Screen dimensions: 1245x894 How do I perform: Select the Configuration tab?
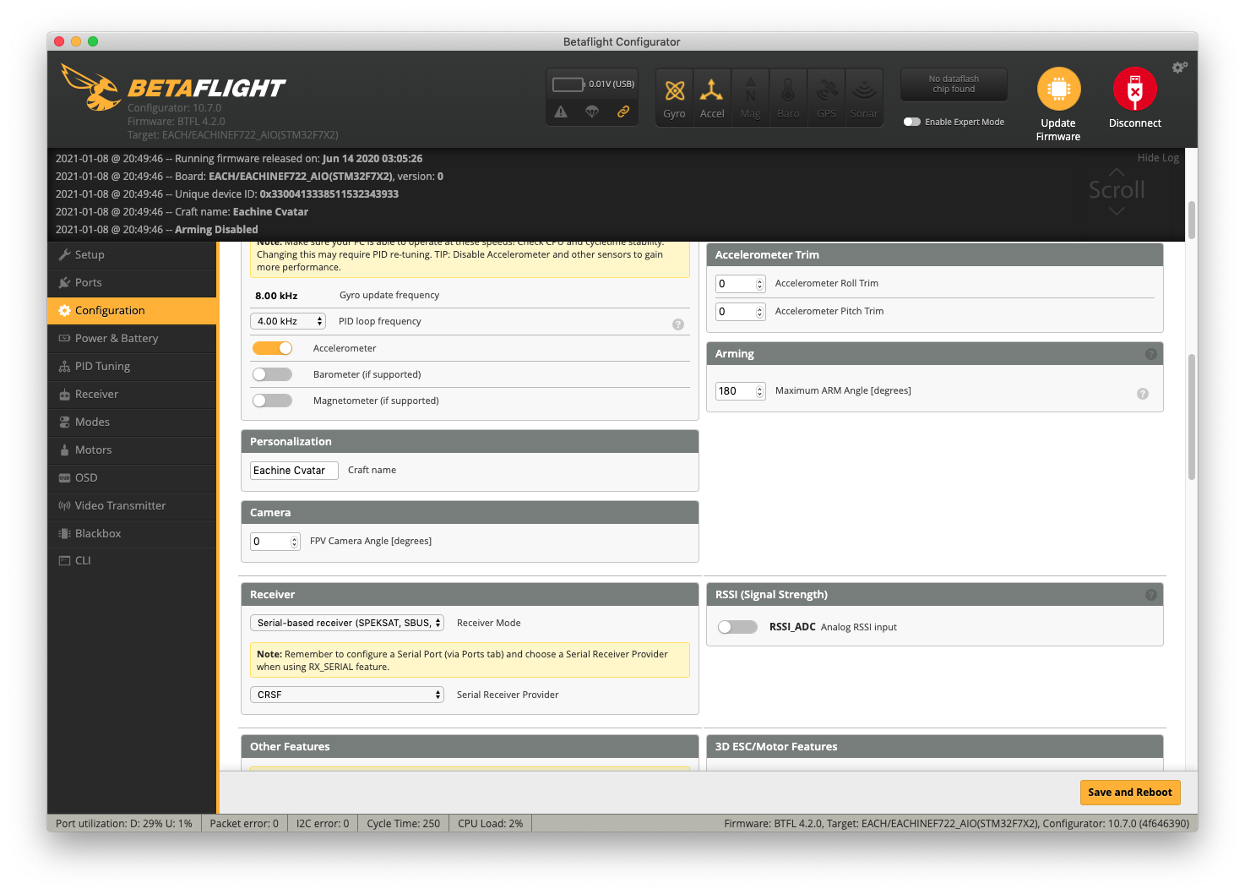coord(132,311)
